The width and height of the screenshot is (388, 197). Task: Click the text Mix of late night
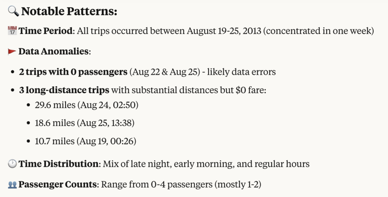(137, 164)
